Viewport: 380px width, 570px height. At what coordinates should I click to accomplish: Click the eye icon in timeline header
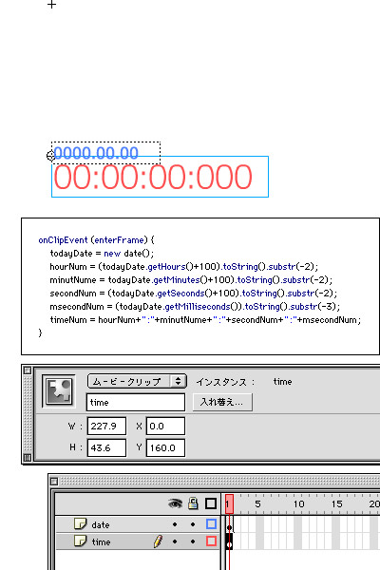(x=175, y=503)
